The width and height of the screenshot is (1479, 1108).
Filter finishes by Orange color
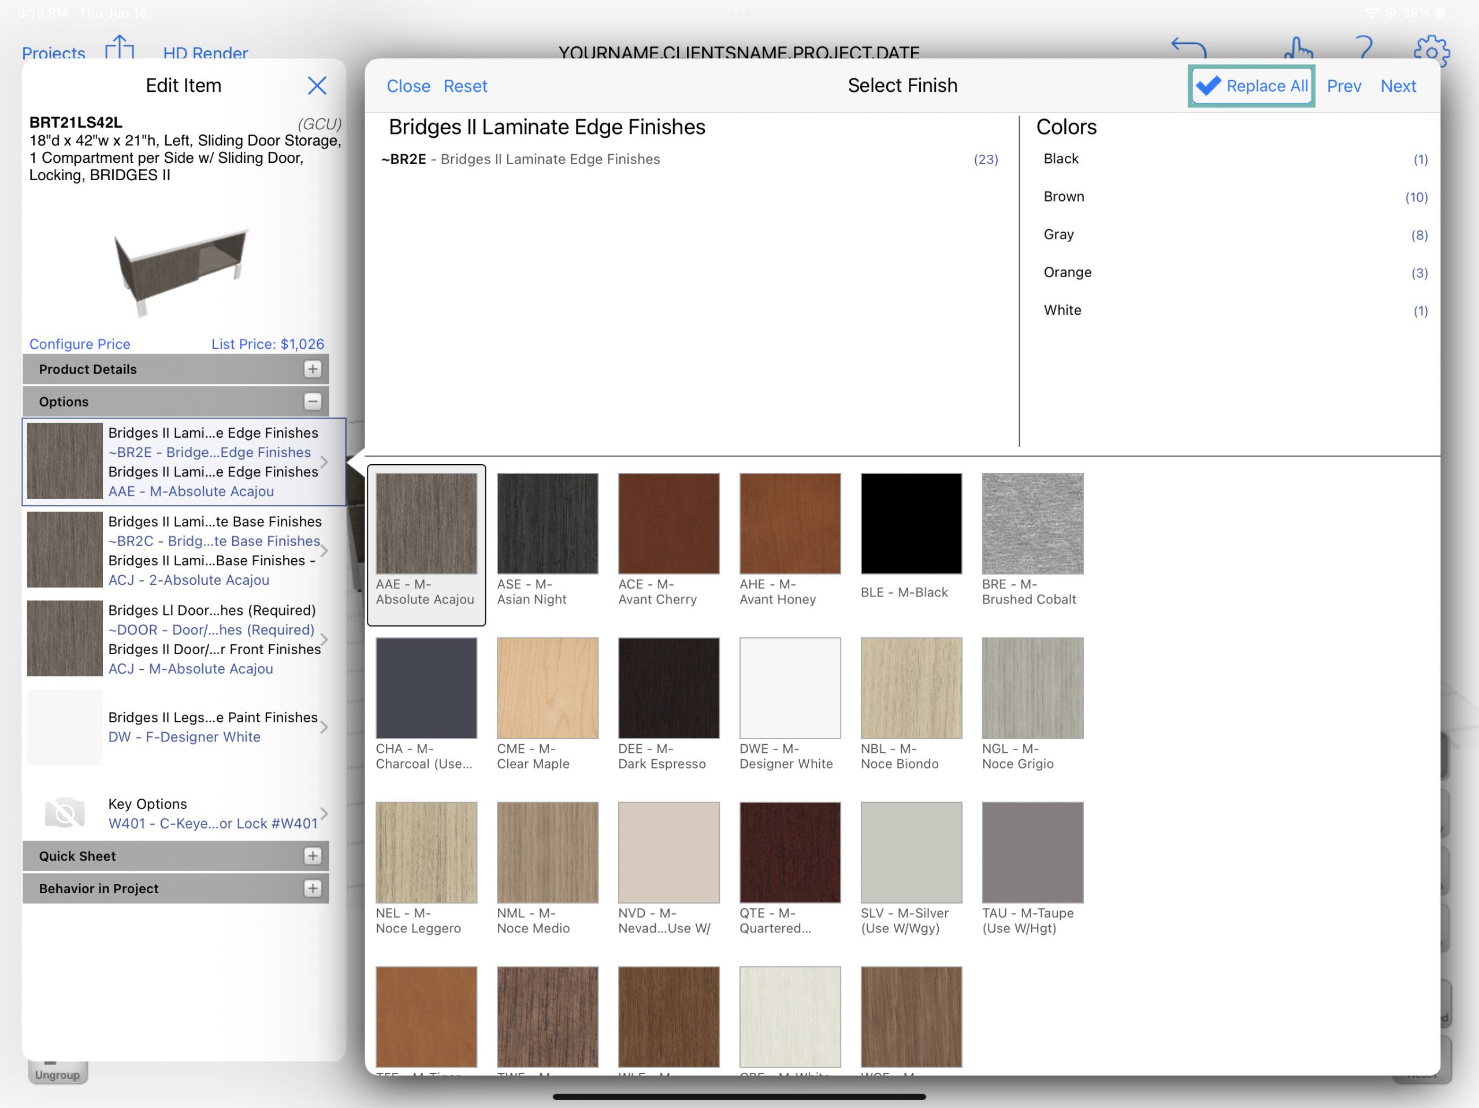tap(1235, 273)
